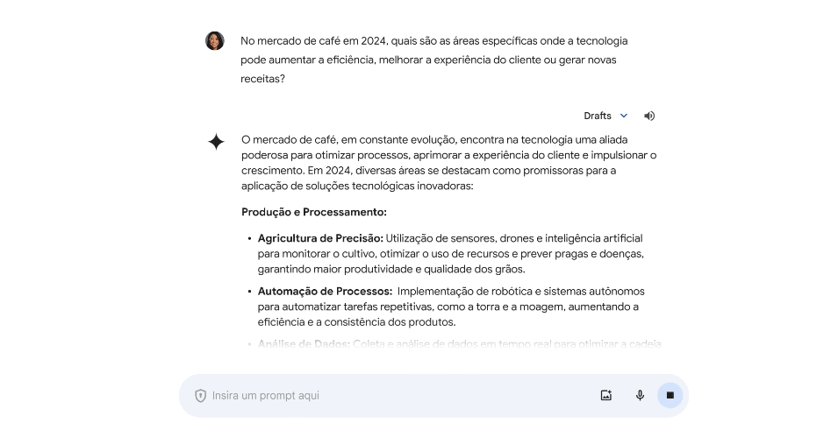This screenshot has height=423, width=831.
Task: Click the shield icon in prompt box
Action: pyautogui.click(x=200, y=396)
